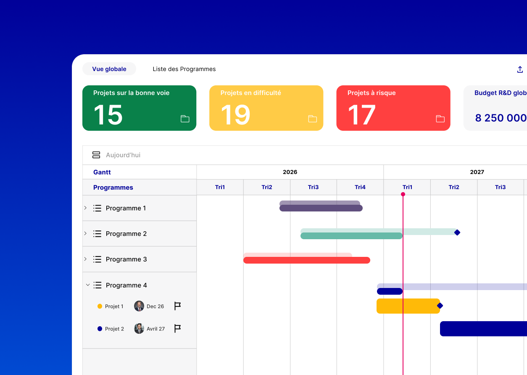This screenshot has width=527, height=375.
Task: Jump to today with Aujourd'hui
Action: coord(123,155)
